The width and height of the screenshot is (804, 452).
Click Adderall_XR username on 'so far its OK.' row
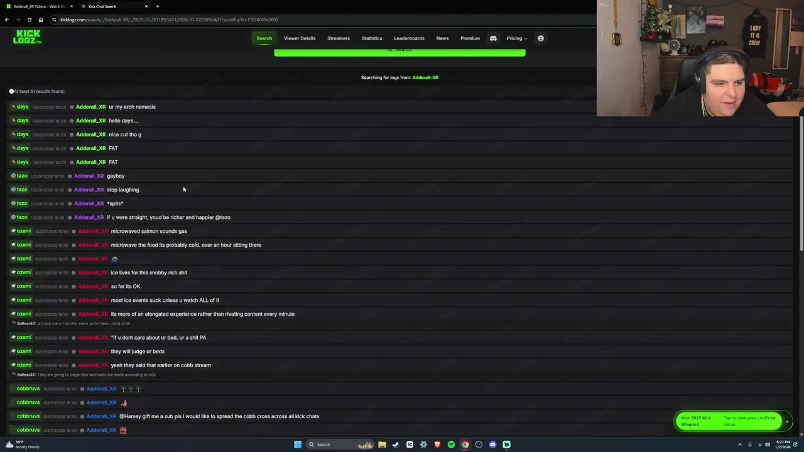coord(93,286)
